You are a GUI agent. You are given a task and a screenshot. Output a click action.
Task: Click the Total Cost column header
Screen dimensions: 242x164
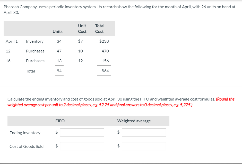pyautogui.click(x=100, y=29)
